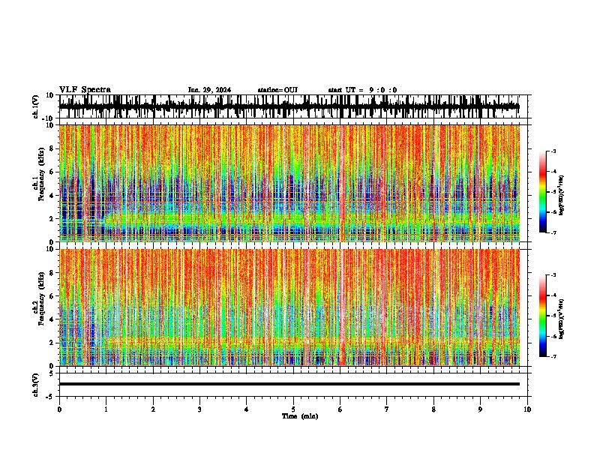Click the 'station=OUI' label
Viewport: 594px width, 459px height.
[x=277, y=90]
